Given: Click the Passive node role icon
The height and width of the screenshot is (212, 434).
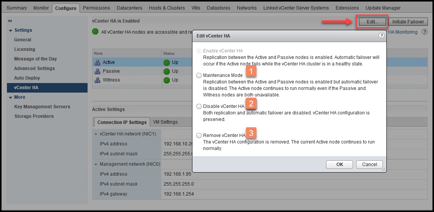Looking at the screenshot, I should [97, 71].
